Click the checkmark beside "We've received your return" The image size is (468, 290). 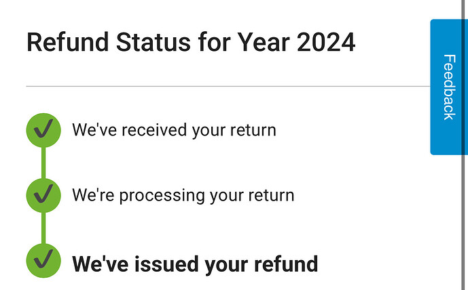[x=43, y=129]
